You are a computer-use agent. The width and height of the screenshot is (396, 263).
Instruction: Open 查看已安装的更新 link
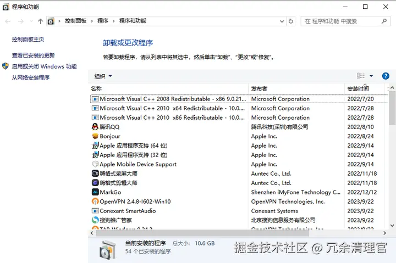[x=34, y=55]
